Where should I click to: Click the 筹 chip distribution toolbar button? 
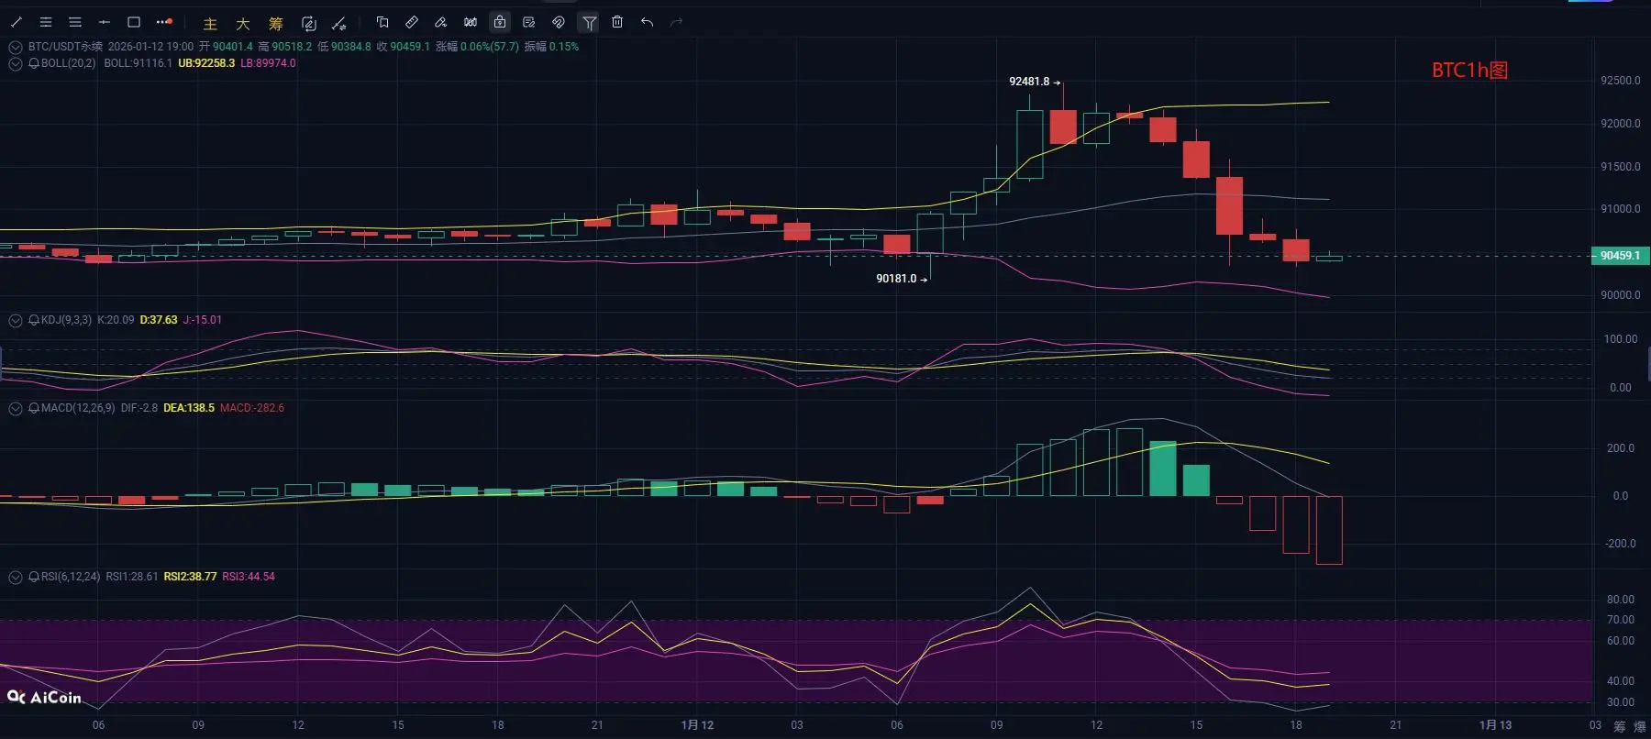(276, 24)
